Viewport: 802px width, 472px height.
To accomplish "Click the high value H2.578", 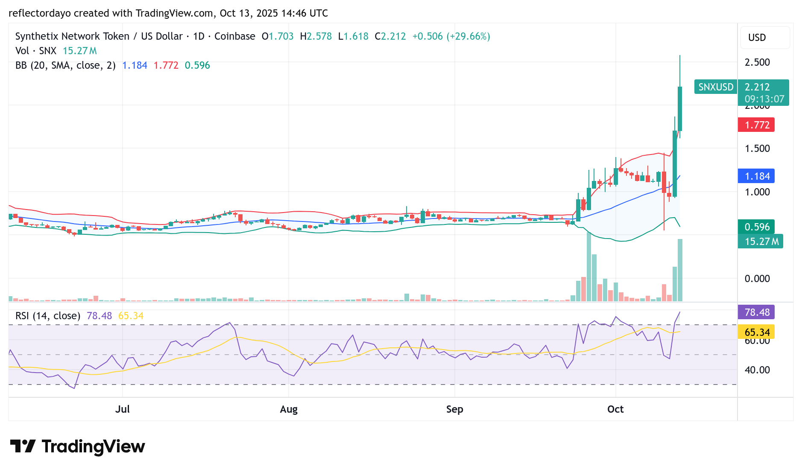I will click(316, 36).
